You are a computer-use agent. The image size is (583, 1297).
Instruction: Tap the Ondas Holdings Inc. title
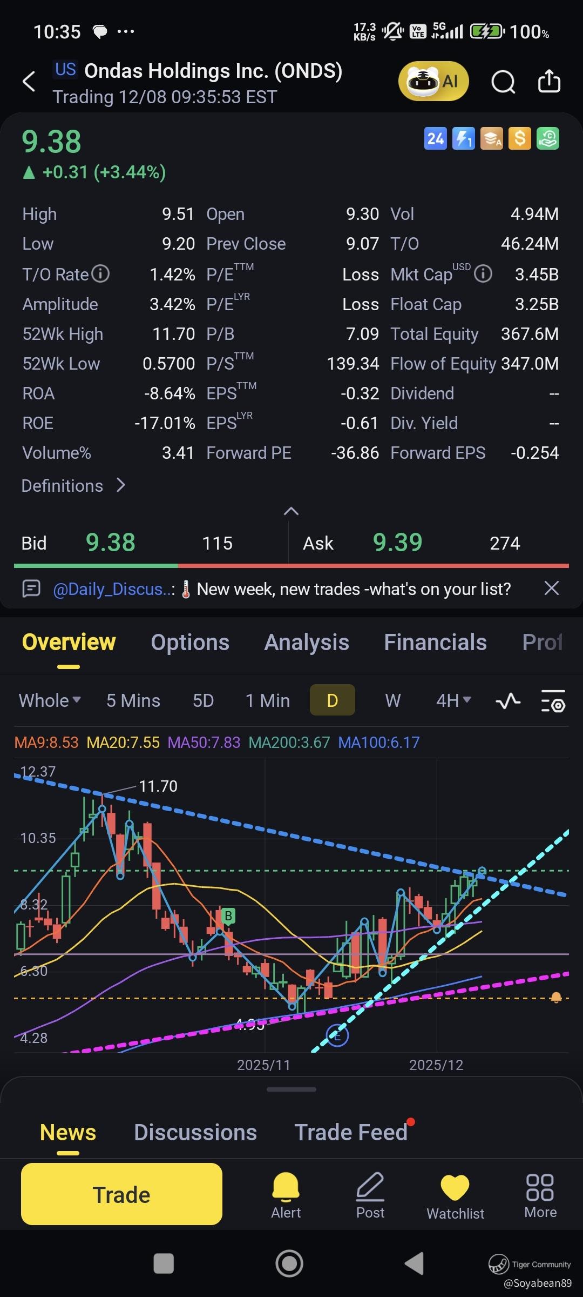tap(213, 71)
